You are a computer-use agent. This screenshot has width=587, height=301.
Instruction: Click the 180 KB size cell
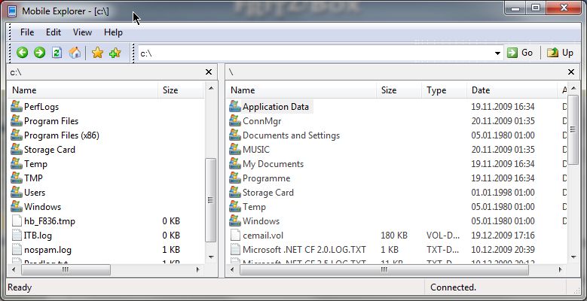394,236
